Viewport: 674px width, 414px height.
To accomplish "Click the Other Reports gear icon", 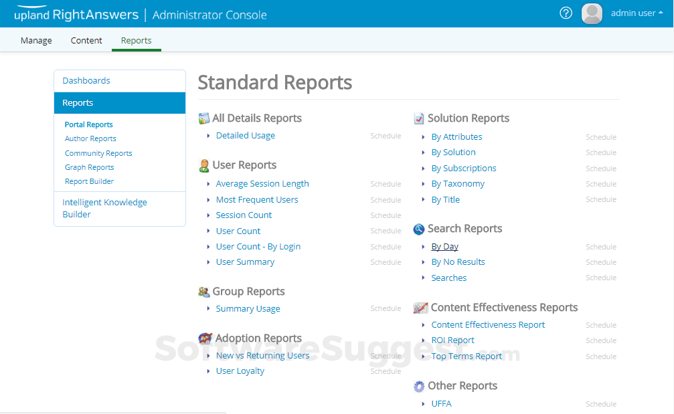I will point(419,386).
